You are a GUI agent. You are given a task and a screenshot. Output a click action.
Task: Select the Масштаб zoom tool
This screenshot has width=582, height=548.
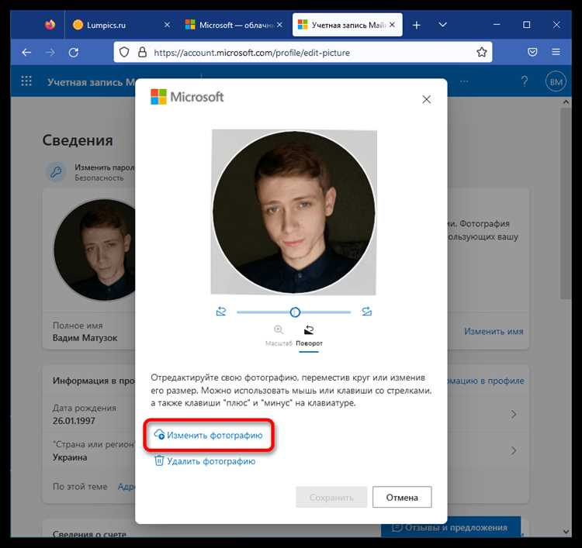pyautogui.click(x=279, y=335)
